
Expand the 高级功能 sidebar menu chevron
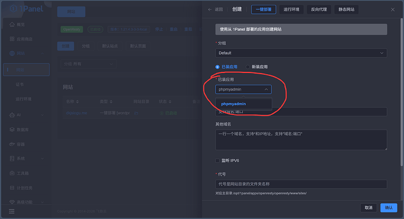43,202
